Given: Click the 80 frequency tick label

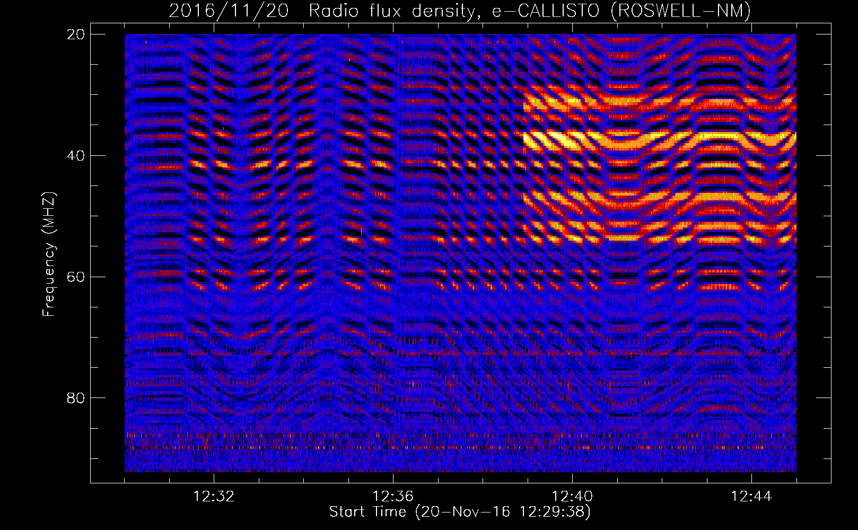Looking at the screenshot, I should click(x=76, y=398).
